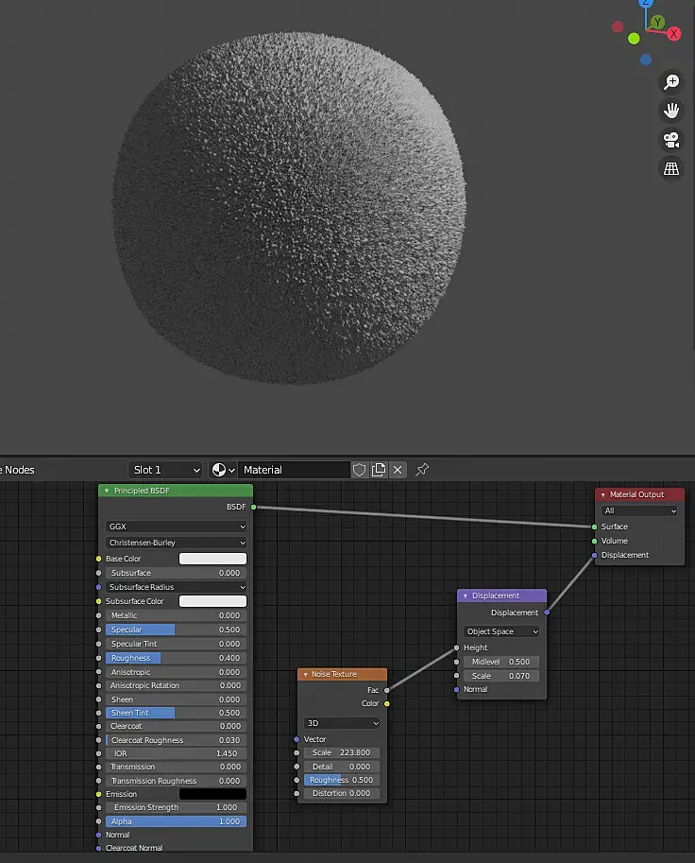This screenshot has width=695, height=863.
Task: Open the 3D dimensions dropdown in Noise Texture
Action: click(x=342, y=723)
